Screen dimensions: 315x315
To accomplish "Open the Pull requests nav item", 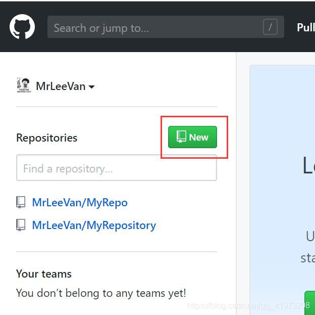I will 306,27.
